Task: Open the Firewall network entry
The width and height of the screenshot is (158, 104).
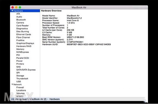Action: 20,88
